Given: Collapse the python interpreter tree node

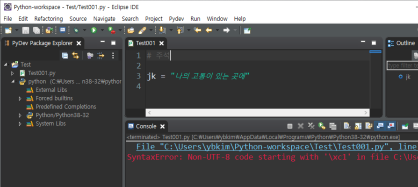Looking at the screenshot, I should pos(13,81).
